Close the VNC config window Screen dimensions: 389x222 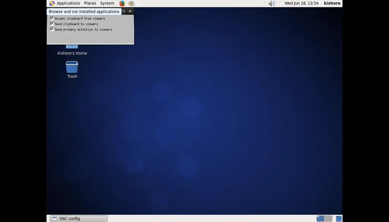[130, 11]
